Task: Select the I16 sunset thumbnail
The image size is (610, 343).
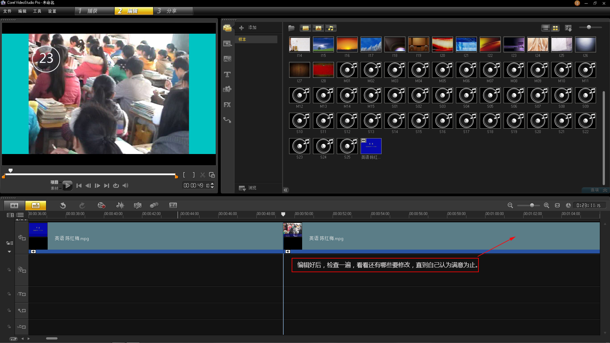Action: [x=347, y=44]
